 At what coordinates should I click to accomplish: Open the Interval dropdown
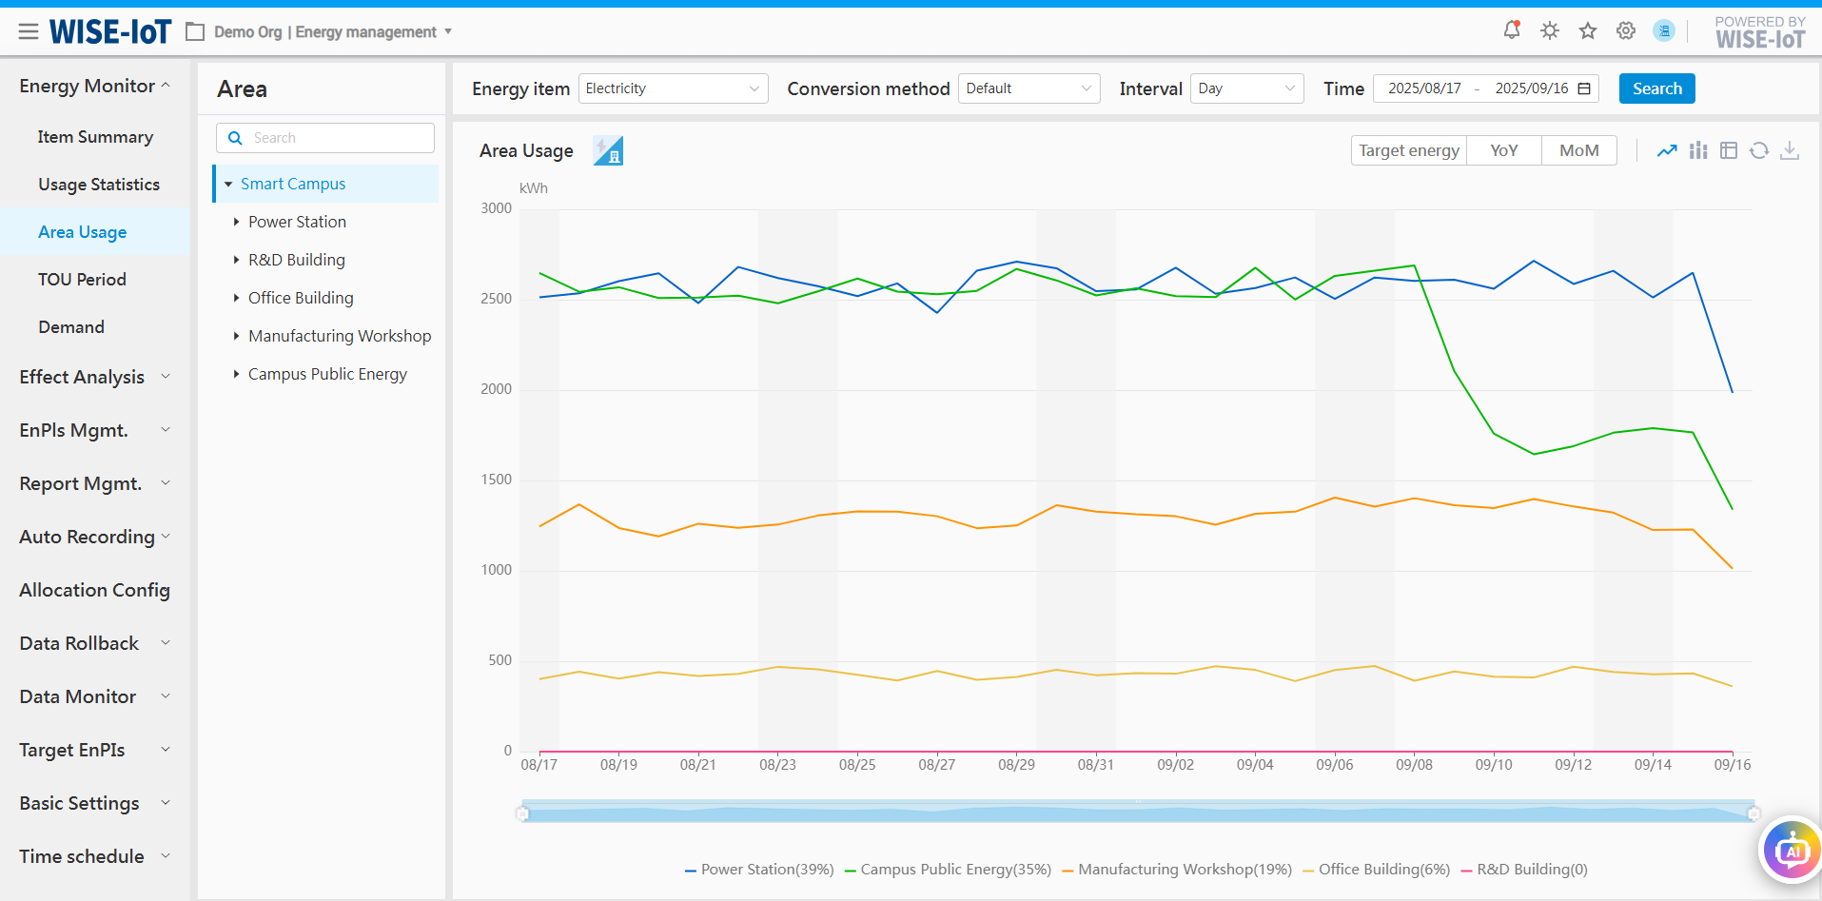pos(1246,88)
